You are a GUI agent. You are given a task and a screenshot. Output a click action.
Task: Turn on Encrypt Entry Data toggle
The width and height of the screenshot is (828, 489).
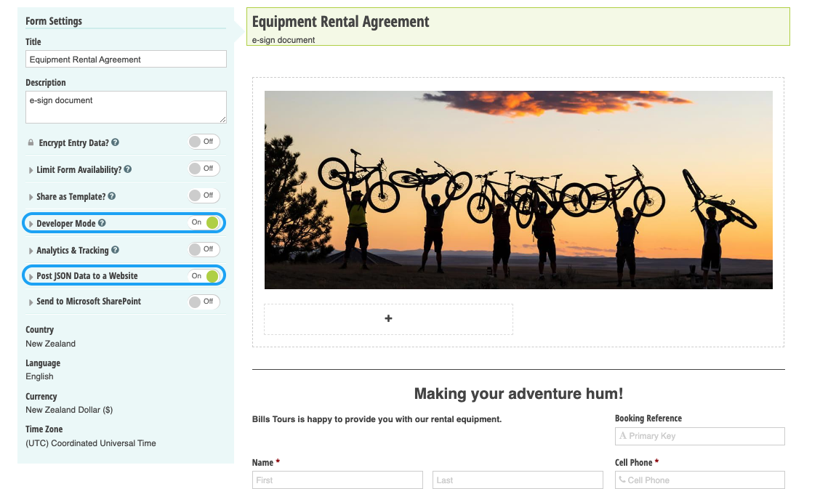[x=204, y=142]
